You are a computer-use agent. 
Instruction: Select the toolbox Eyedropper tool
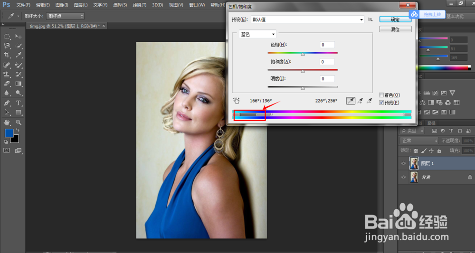[x=19, y=55]
